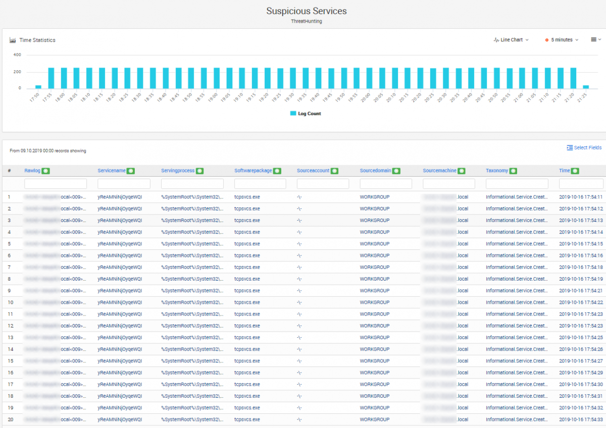Click the Time Statistics chart icon
Image resolution: width=606 pixels, height=428 pixels.
coord(13,39)
